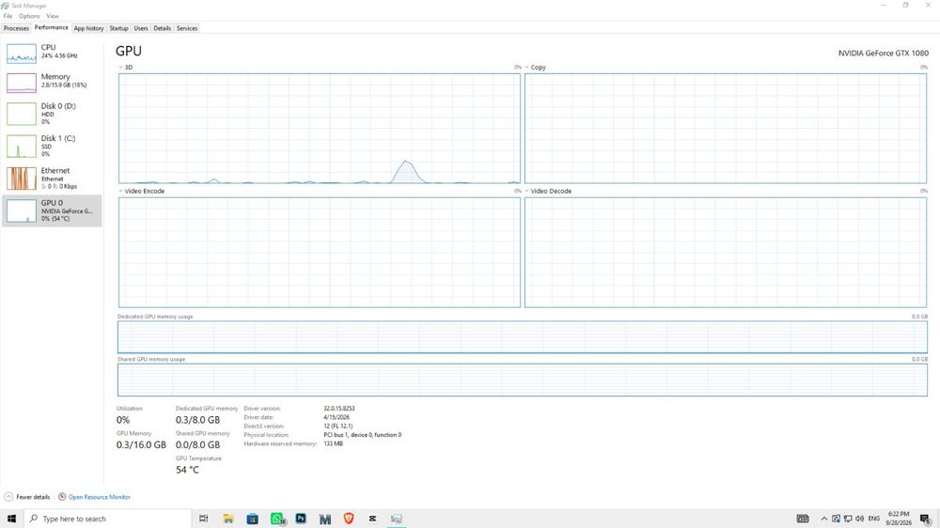
Task: Change the Video Encode engine dropdown
Action: [142, 191]
